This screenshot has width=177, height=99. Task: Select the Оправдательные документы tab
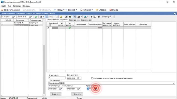click(x=57, y=20)
